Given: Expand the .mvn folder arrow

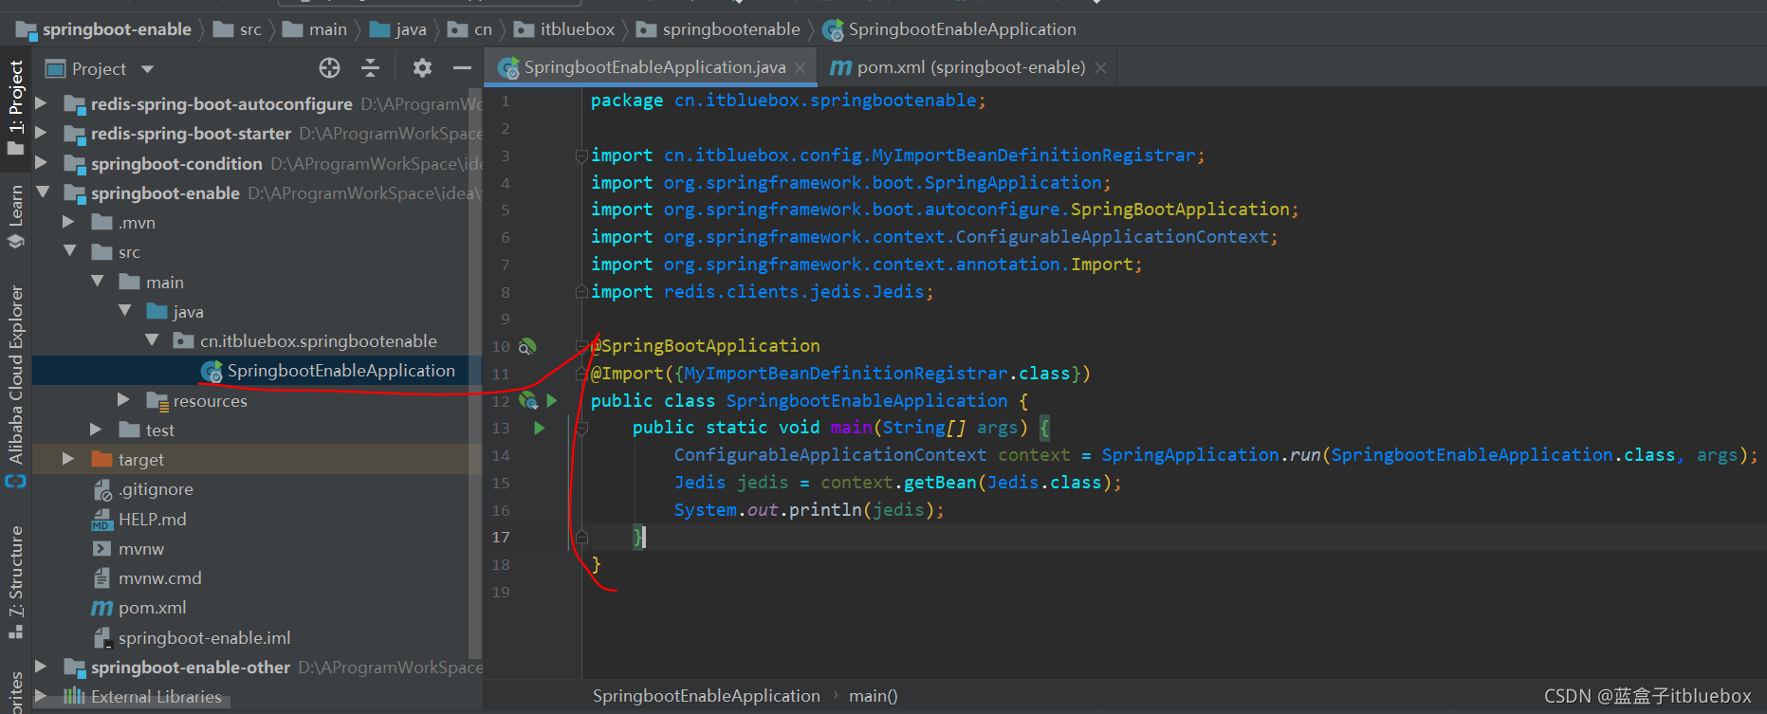Looking at the screenshot, I should click(x=68, y=222).
